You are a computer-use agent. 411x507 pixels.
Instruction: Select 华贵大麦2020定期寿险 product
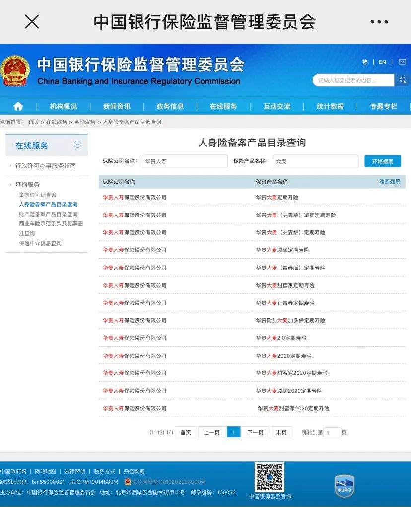pyautogui.click(x=284, y=356)
